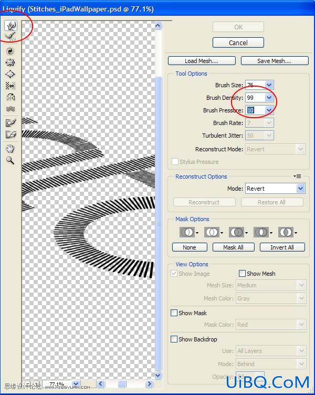Viewport: 315px width, 395px height.
Task: Open the Brush Rate dropdown arrow
Action: click(269, 123)
